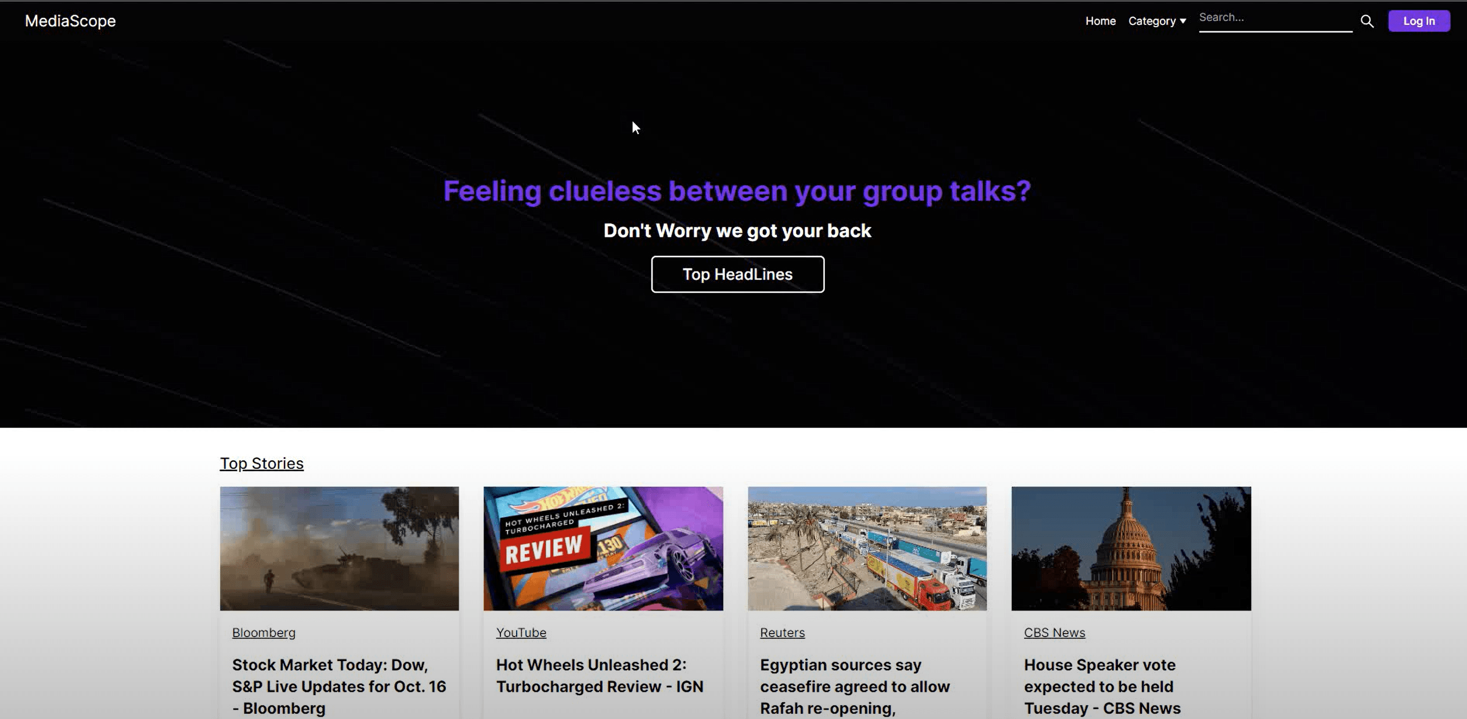1467x719 pixels.
Task: Follow the YouTube source link
Action: 521,633
